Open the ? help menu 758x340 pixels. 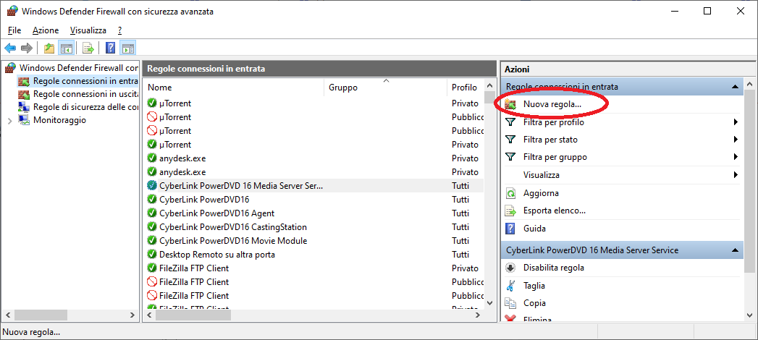pyautogui.click(x=119, y=30)
